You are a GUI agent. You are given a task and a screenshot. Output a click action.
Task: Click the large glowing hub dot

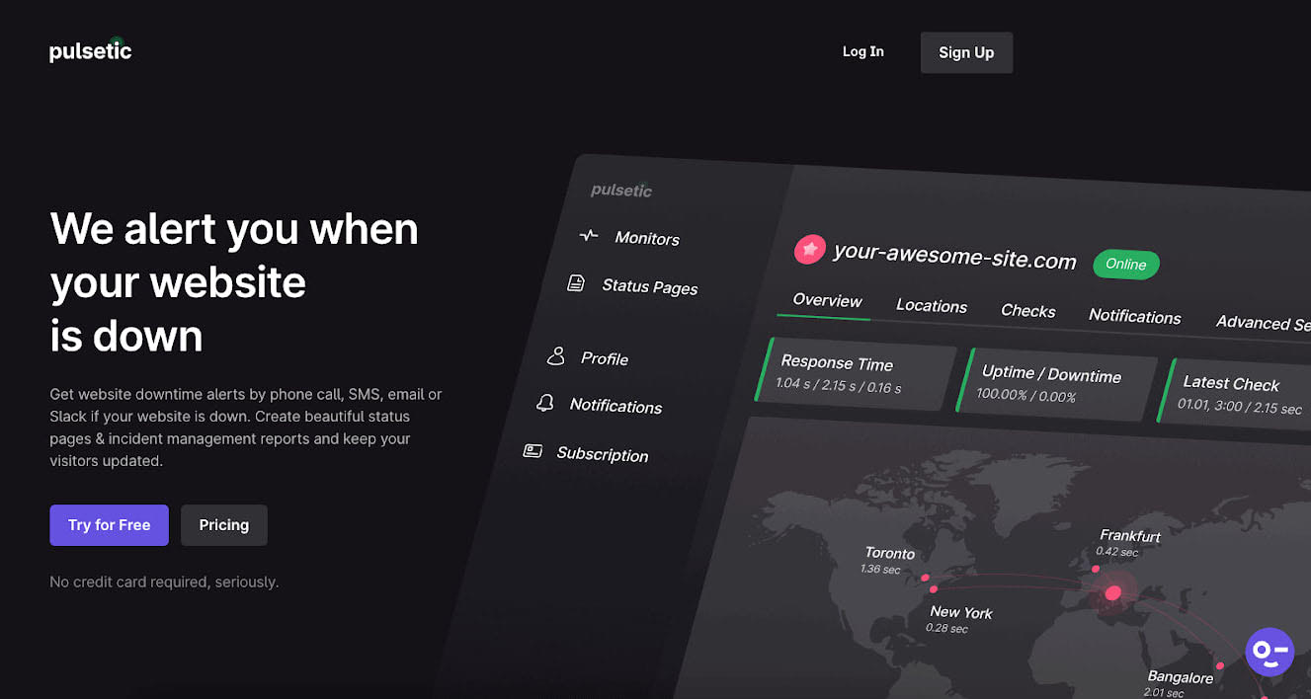(x=1113, y=593)
